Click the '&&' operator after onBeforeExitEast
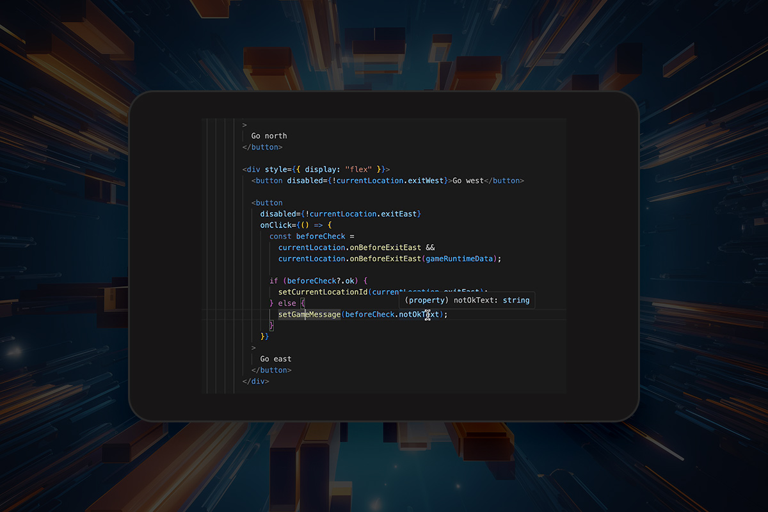Viewport: 768px width, 512px height. [430, 248]
